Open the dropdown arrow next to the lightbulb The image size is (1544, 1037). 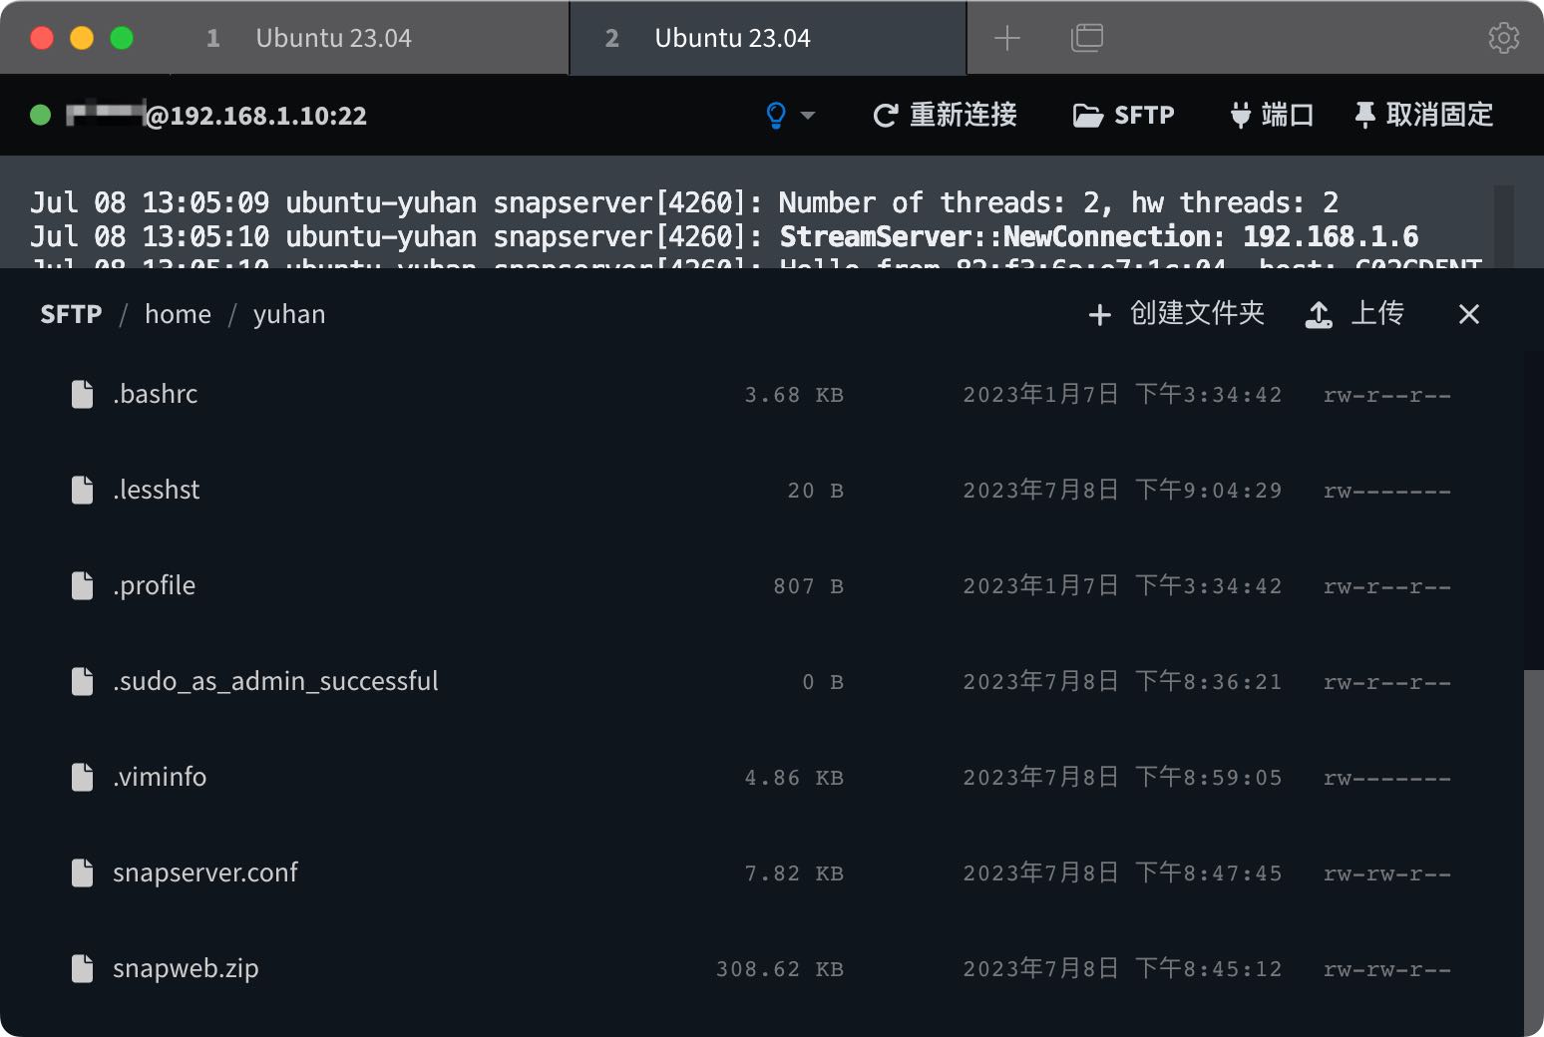click(809, 118)
